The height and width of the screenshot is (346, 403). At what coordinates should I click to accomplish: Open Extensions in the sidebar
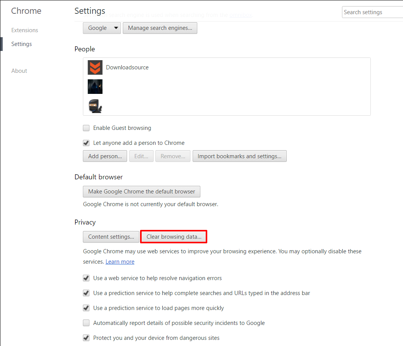click(25, 30)
